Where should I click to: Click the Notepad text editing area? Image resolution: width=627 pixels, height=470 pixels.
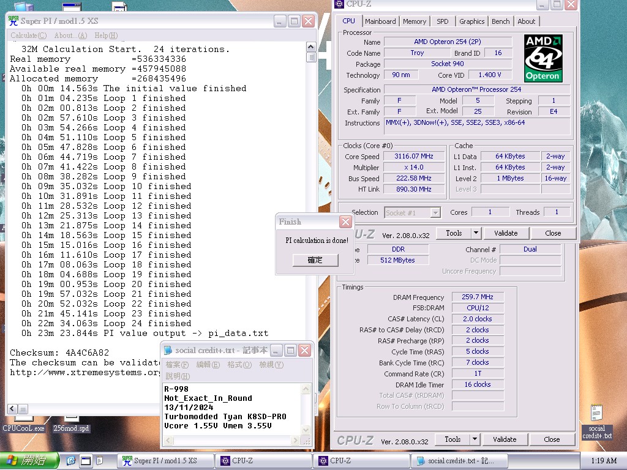coord(232,409)
